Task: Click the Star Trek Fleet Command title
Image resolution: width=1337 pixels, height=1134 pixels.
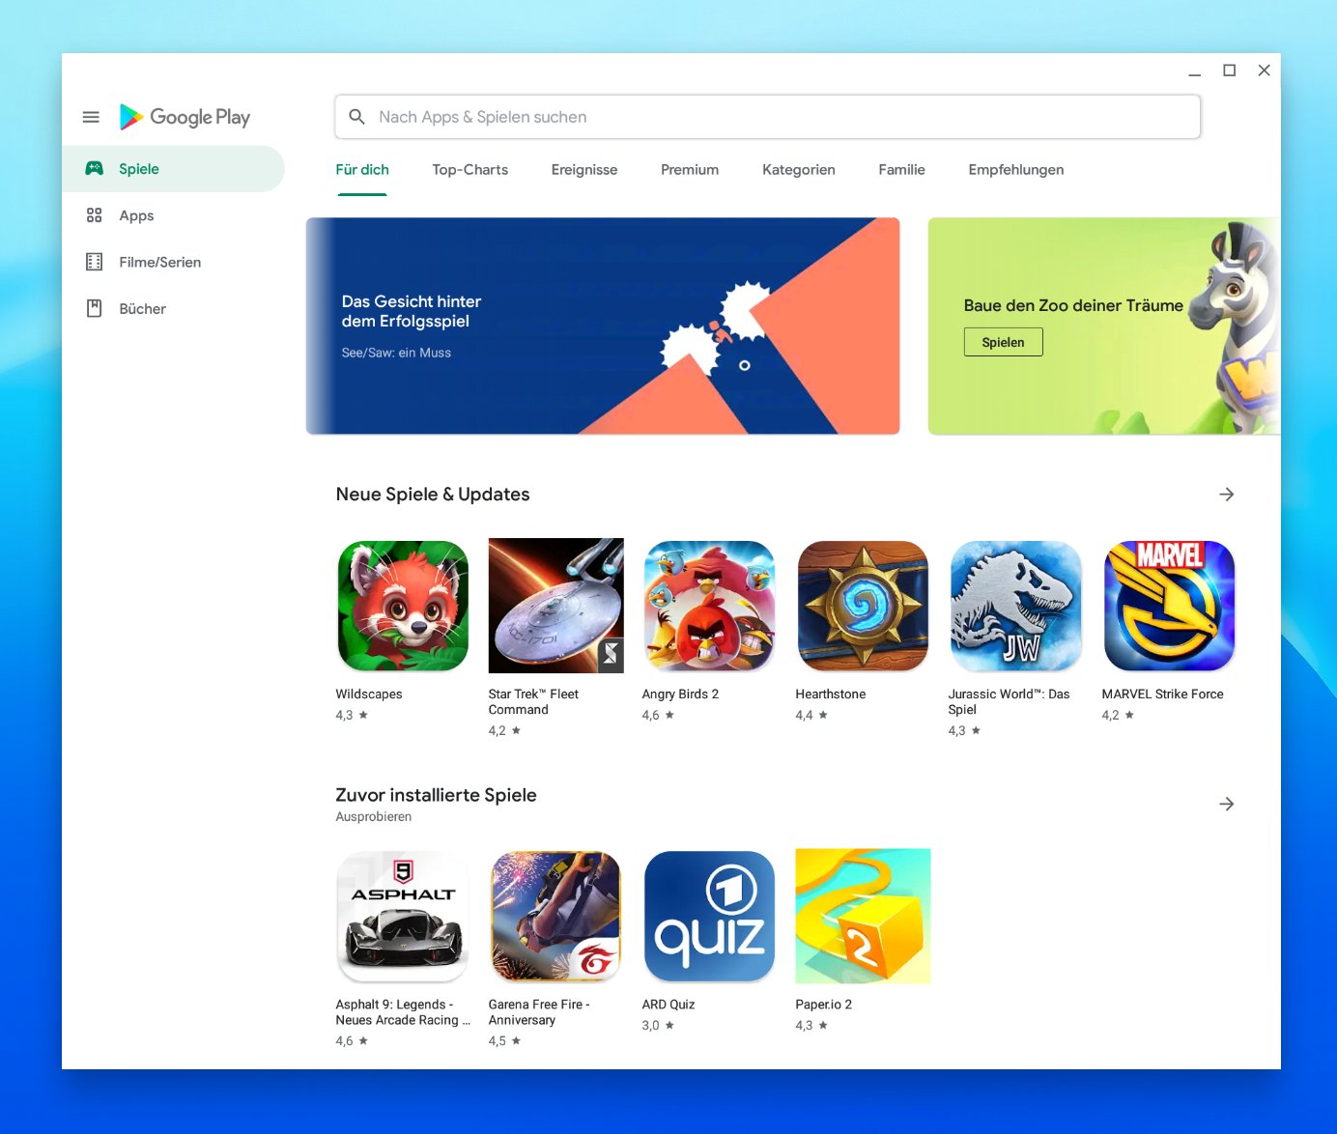Action: point(533,702)
